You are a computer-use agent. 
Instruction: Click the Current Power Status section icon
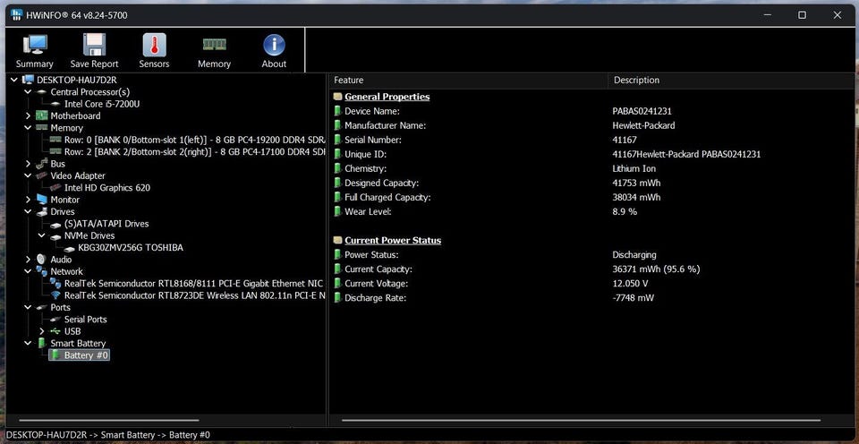[338, 241]
